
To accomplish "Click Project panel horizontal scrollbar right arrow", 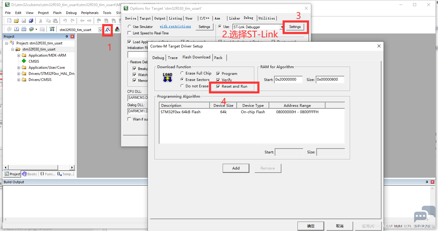I will pyautogui.click(x=72, y=167).
